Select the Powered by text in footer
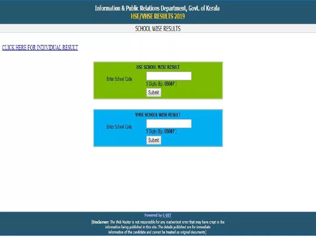316x237 pixels. [153, 215]
